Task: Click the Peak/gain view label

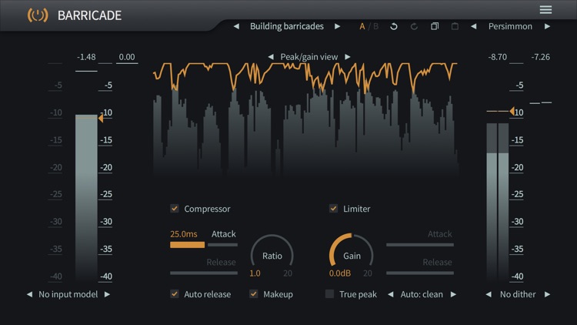Action: point(309,57)
